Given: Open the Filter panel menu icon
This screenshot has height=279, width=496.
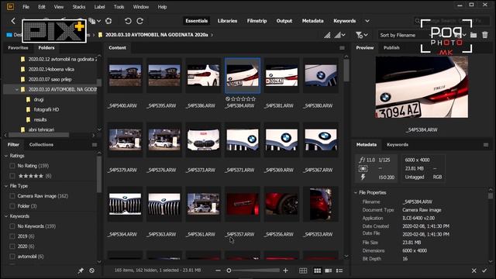Looking at the screenshot, I should 95,145.
